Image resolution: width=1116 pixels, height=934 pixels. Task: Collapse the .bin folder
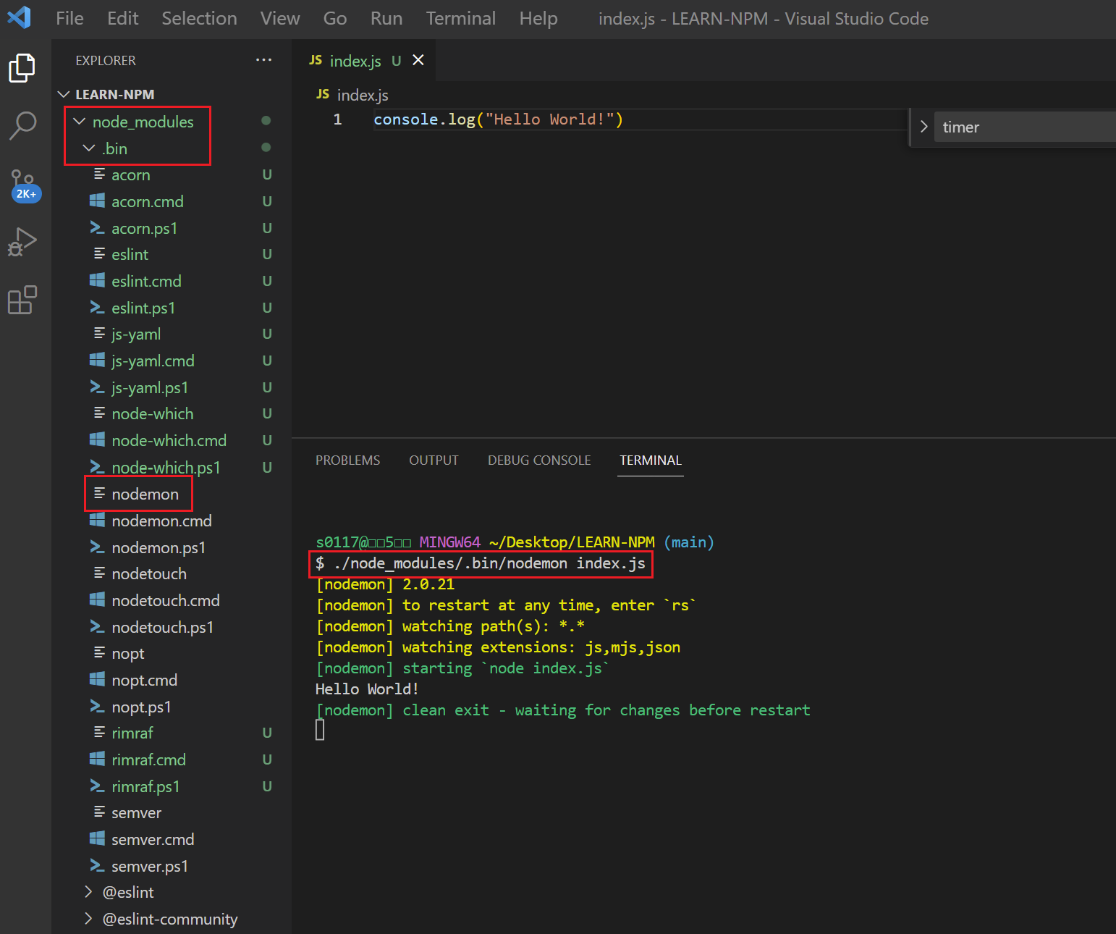point(89,148)
